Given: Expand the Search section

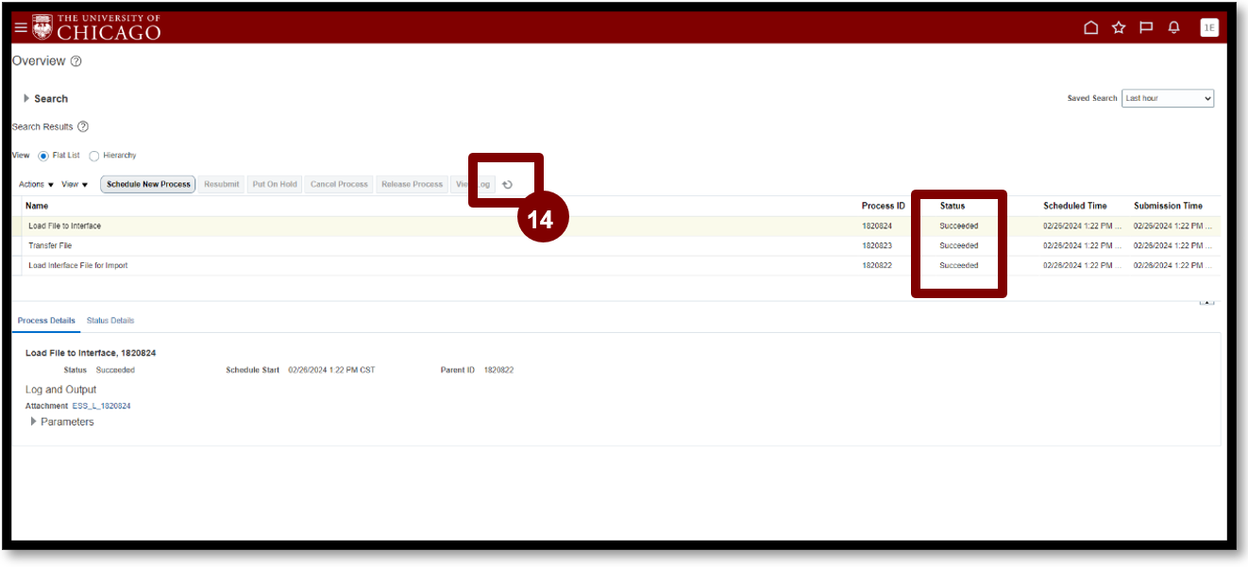Looking at the screenshot, I should tap(26, 98).
